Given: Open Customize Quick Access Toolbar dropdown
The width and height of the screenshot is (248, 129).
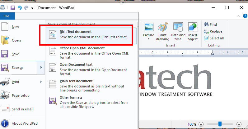Looking at the screenshot, I should (32, 8).
